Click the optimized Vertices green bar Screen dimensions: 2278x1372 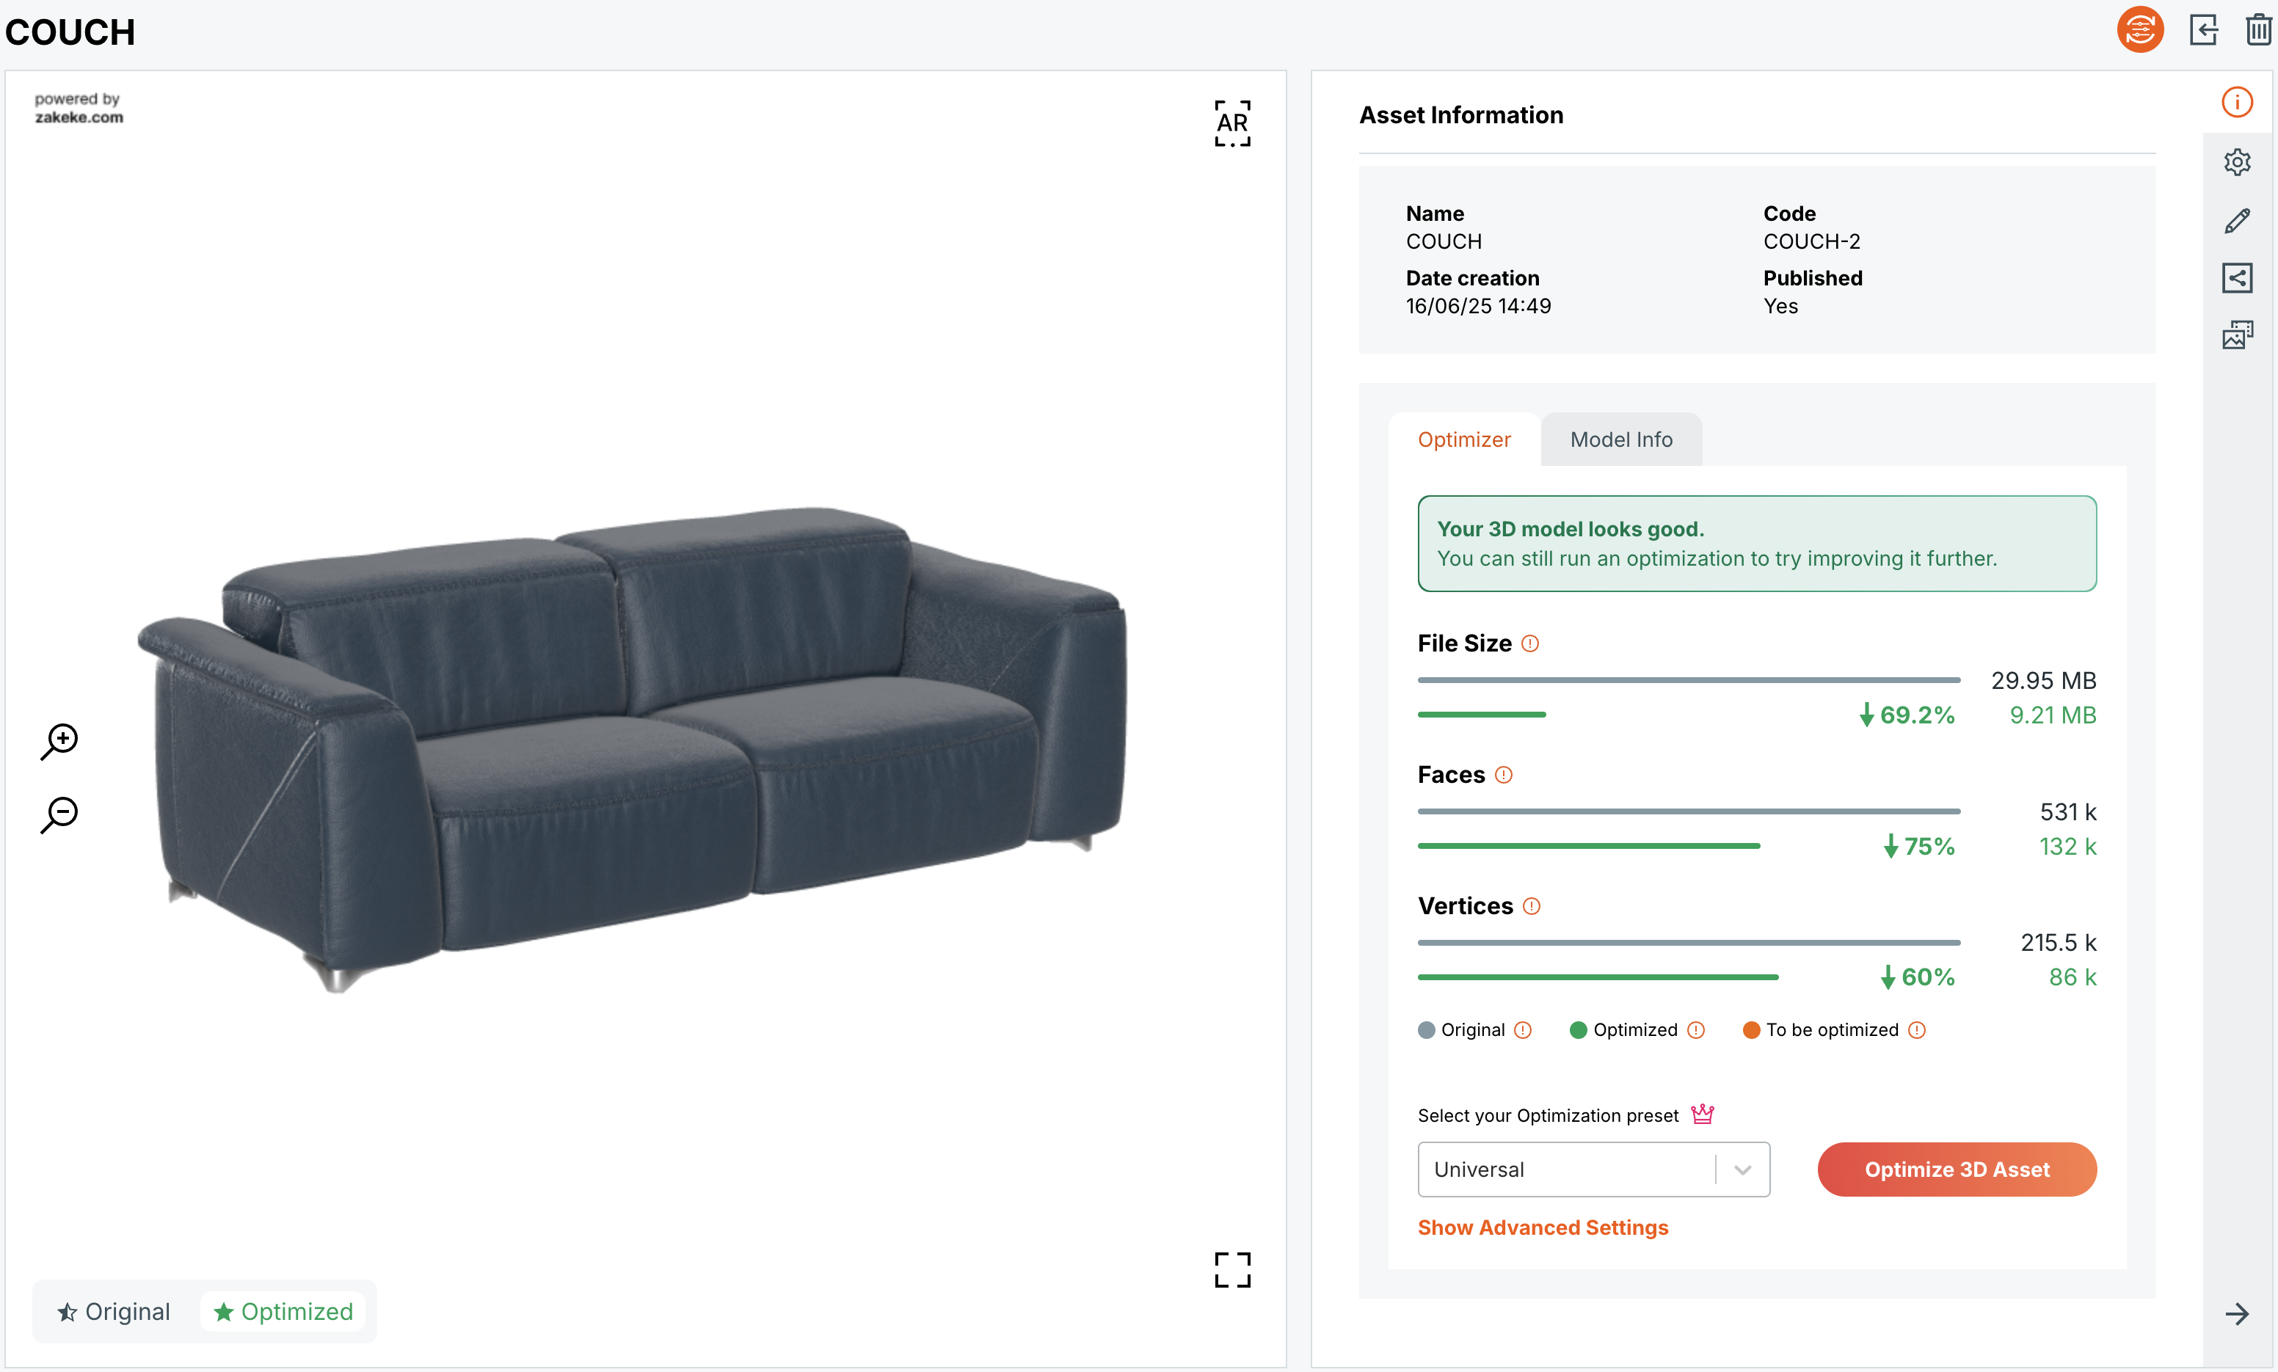point(1598,977)
